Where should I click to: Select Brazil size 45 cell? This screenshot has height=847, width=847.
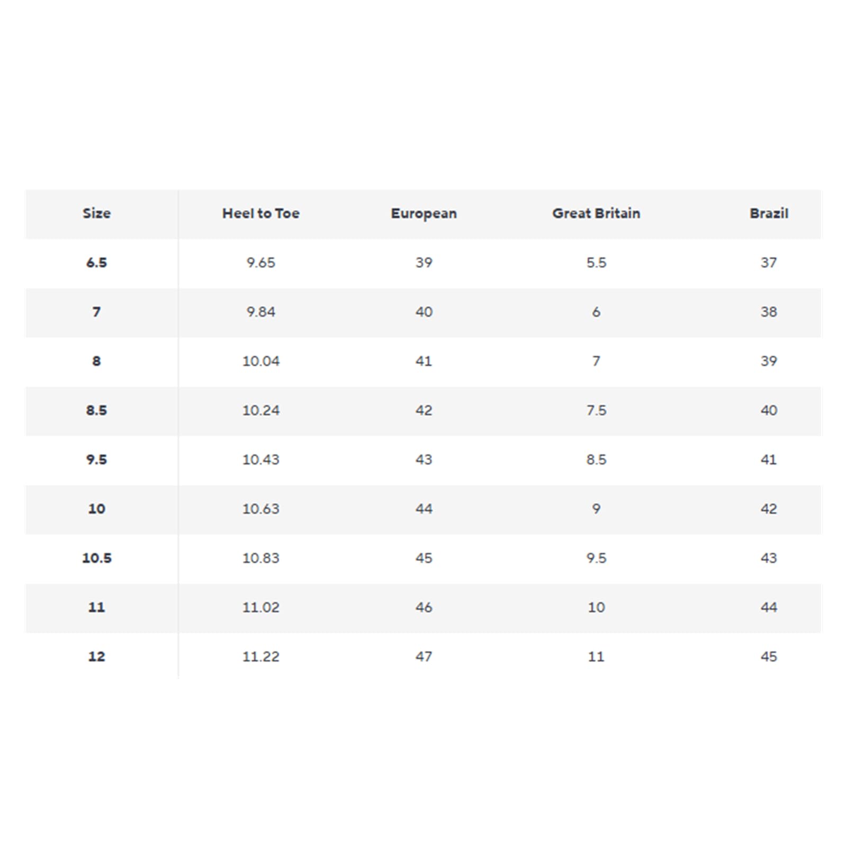pos(769,656)
